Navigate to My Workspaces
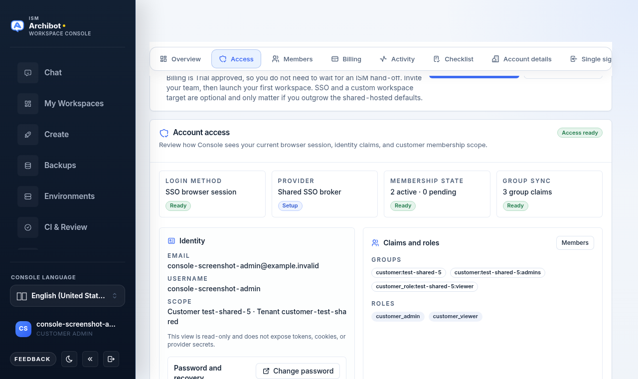 click(x=67, y=104)
